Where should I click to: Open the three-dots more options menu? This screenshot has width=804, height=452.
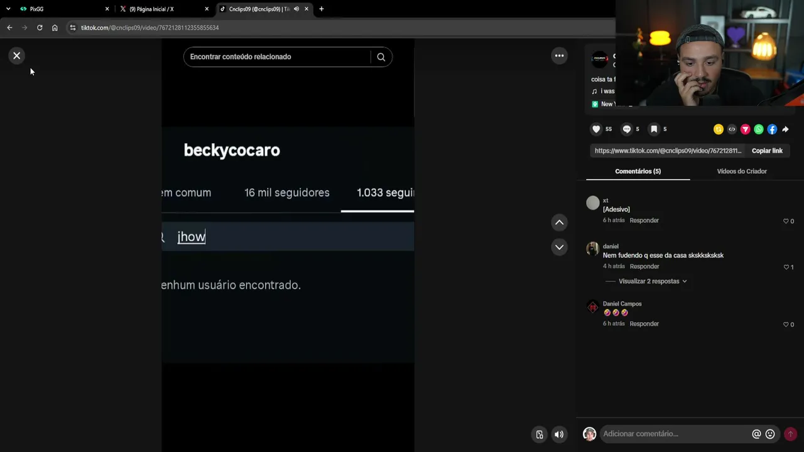click(559, 56)
